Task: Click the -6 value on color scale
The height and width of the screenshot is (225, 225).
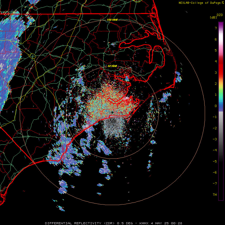Action: click(x=215, y=172)
